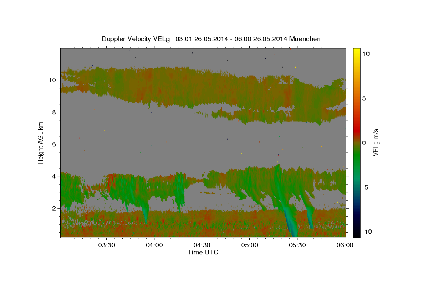
Task: Click the 04:30 time tick label
Action: [202, 245]
